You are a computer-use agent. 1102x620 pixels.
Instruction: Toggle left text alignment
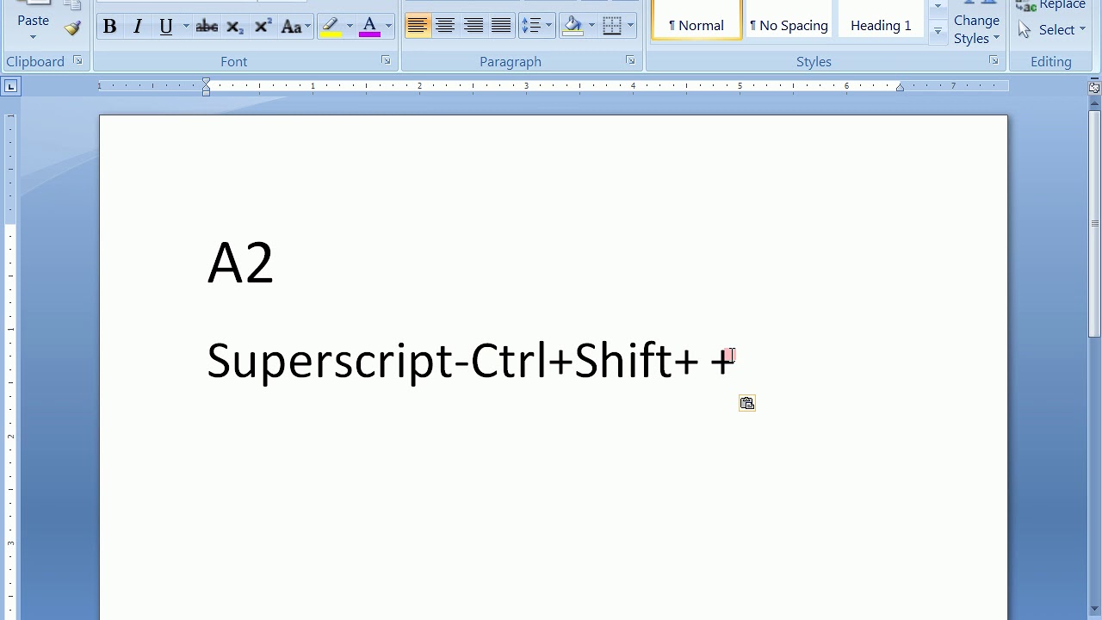(418, 26)
